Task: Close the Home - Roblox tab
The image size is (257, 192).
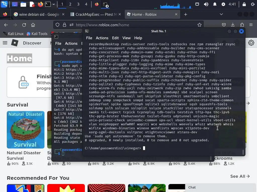Action: point(176,14)
